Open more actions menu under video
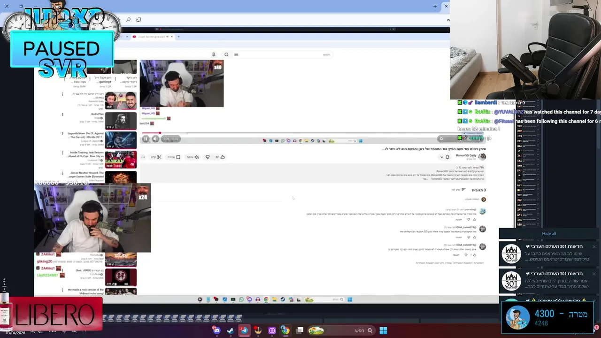Image resolution: width=601 pixels, height=338 pixels. coord(143,157)
